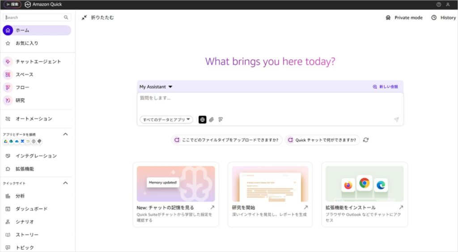Toggle the web search globe icon
Screen dimensions: 458x252
click(x=203, y=120)
